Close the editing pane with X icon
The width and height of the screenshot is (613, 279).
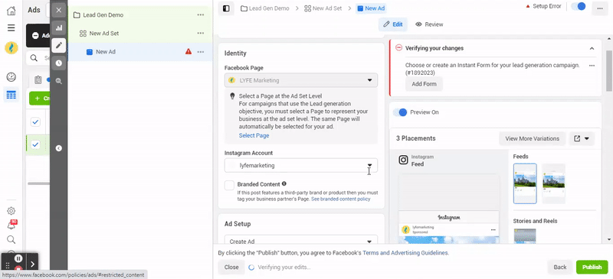point(59,10)
